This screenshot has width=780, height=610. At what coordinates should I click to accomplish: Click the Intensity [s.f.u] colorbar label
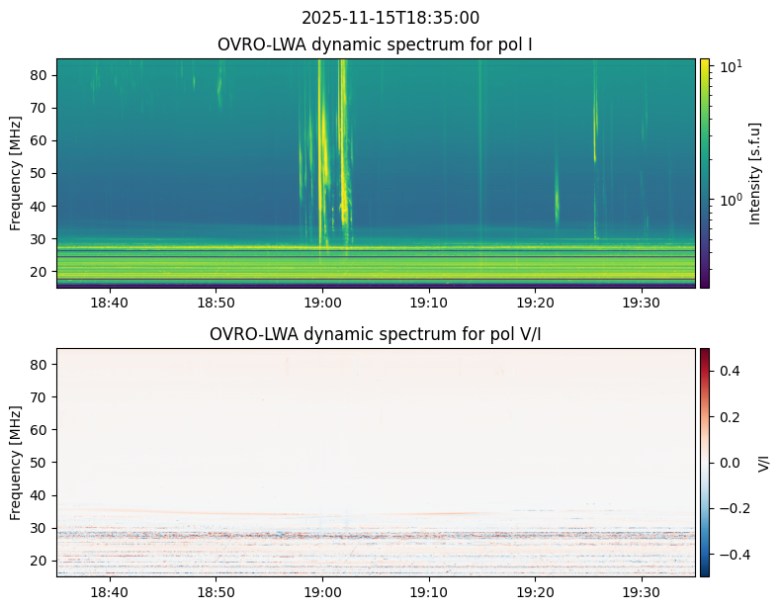(x=755, y=174)
